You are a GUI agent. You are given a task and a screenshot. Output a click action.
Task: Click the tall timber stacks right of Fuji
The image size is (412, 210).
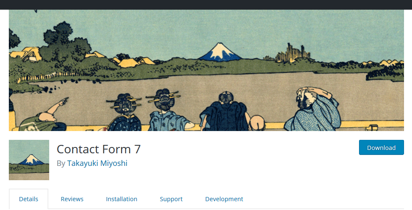(x=292, y=54)
